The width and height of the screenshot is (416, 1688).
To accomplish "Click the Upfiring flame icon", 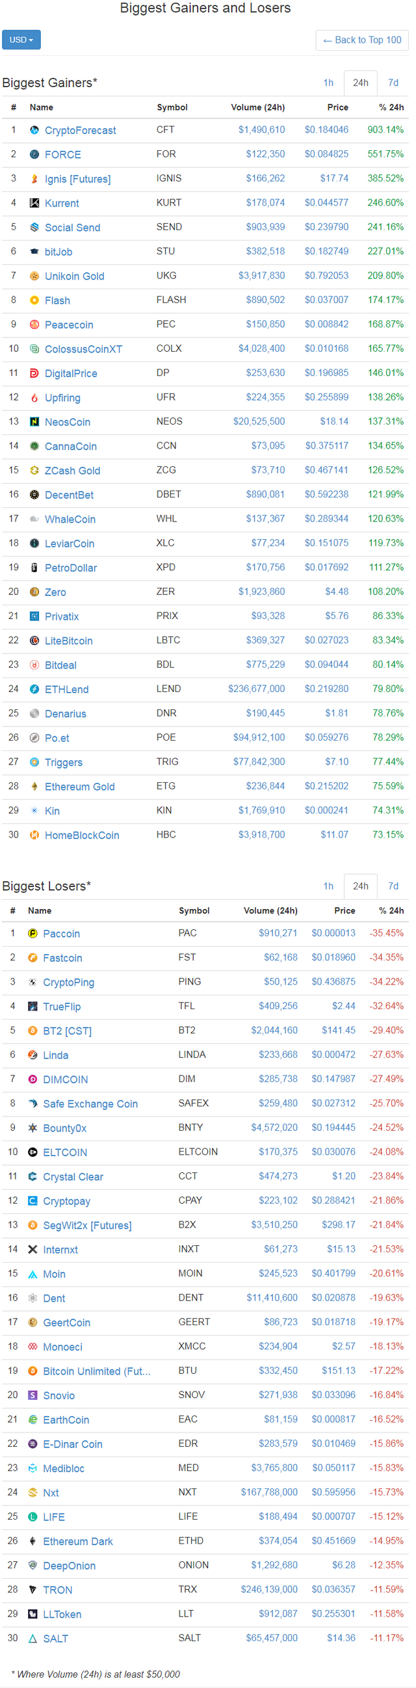I will click(34, 398).
